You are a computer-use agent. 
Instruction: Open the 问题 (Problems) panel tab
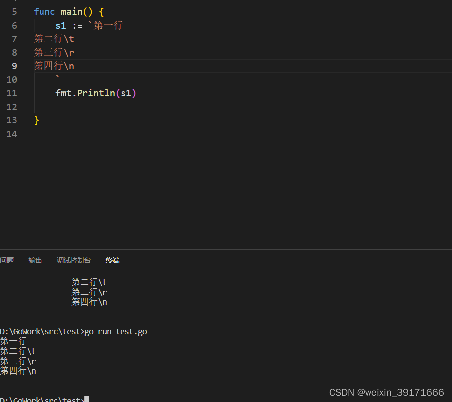(7, 260)
